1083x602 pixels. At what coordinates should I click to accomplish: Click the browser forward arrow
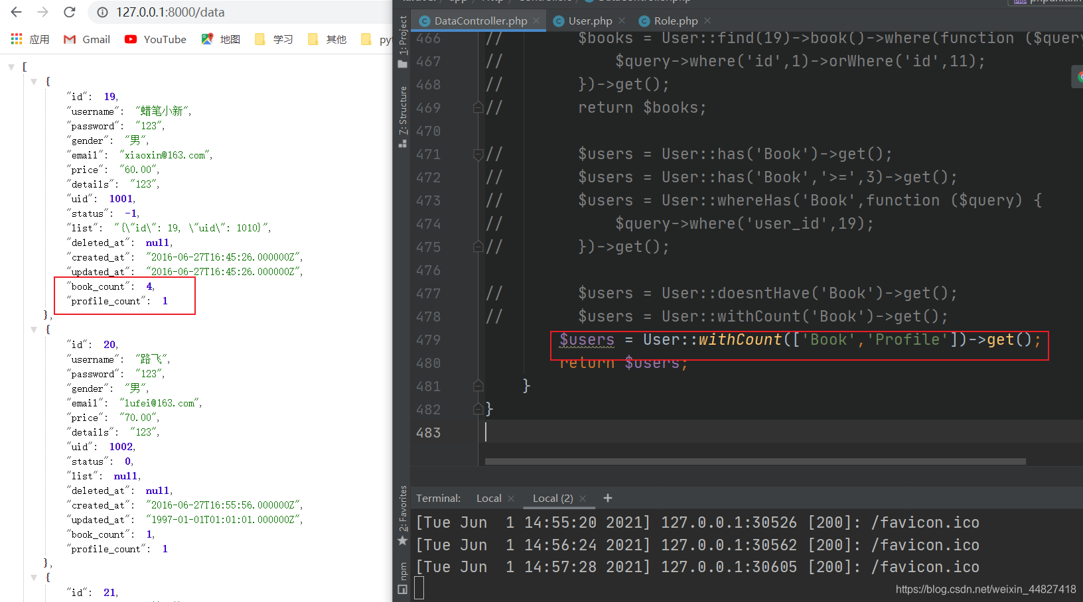point(43,12)
